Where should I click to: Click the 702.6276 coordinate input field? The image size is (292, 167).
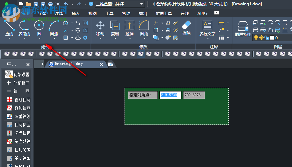pyautogui.click(x=194, y=95)
